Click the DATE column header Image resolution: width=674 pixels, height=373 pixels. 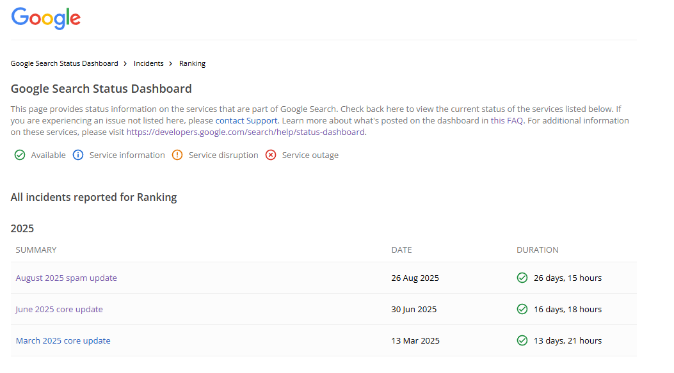(x=401, y=250)
